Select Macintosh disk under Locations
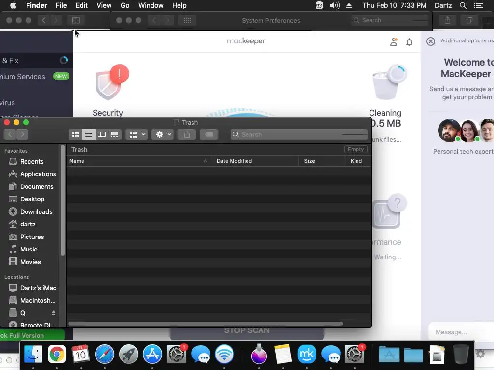This screenshot has width=494, height=370. coord(32,301)
